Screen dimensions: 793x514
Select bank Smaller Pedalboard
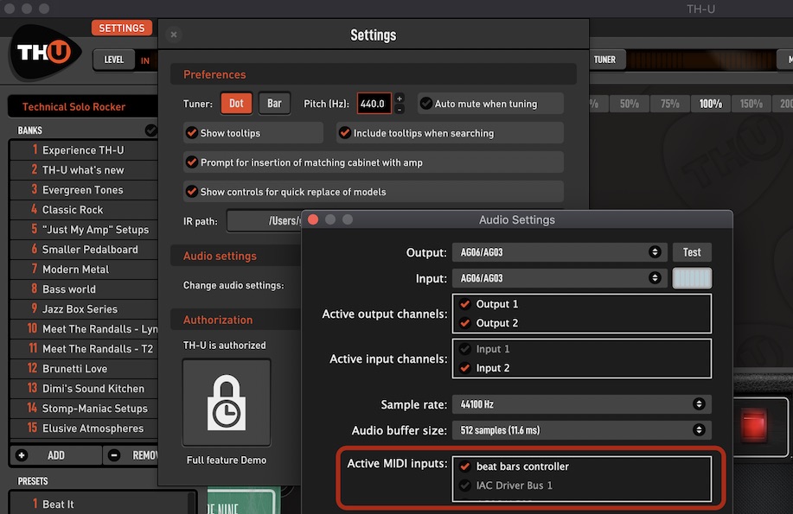(x=84, y=249)
